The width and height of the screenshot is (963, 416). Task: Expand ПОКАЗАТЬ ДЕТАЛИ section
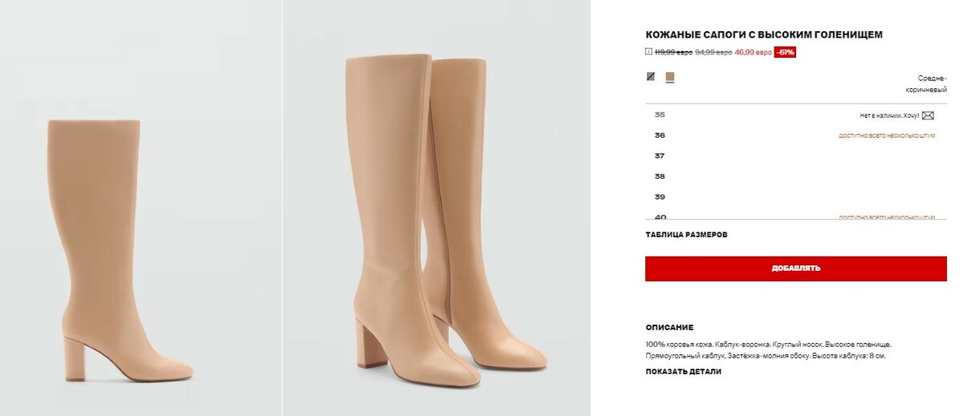[683, 371]
